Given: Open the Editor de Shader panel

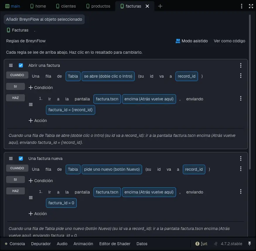Looking at the screenshot, I should 115,244.
